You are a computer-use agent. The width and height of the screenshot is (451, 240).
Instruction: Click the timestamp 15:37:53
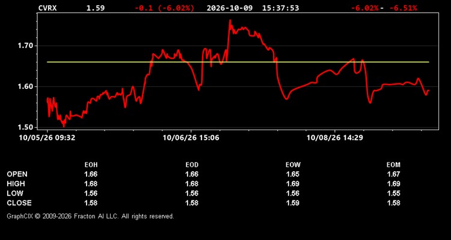click(280, 8)
